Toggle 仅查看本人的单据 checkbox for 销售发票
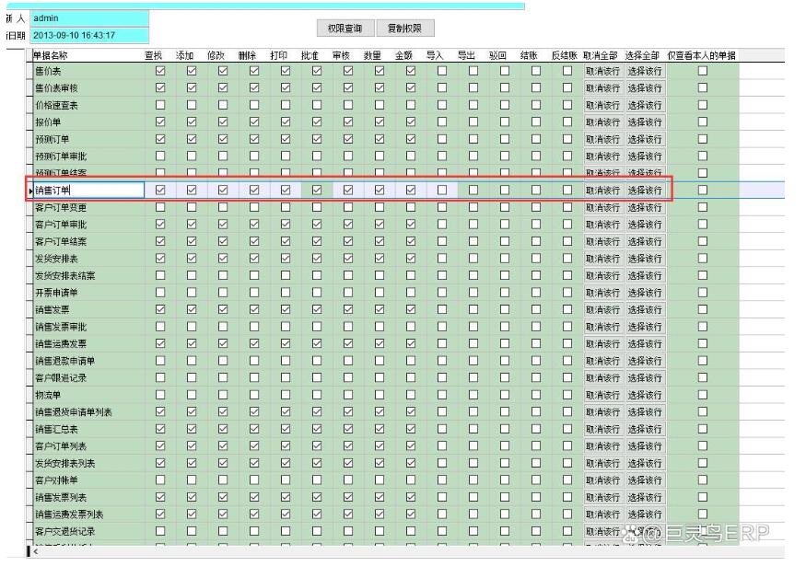Viewport: 806px width, 566px height. (x=703, y=309)
